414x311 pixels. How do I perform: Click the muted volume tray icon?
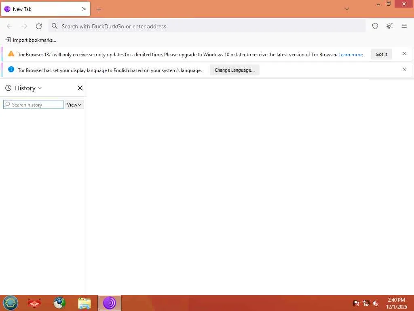pos(376,303)
